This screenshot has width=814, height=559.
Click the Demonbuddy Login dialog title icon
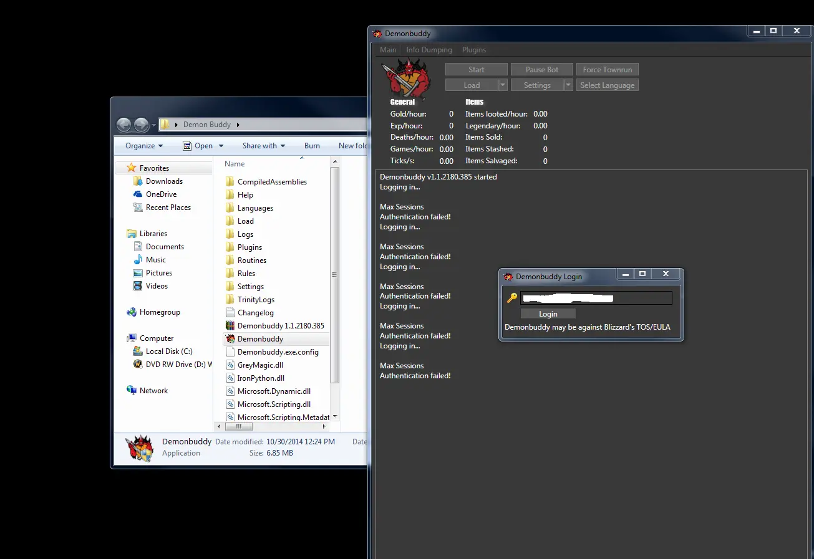pyautogui.click(x=508, y=276)
